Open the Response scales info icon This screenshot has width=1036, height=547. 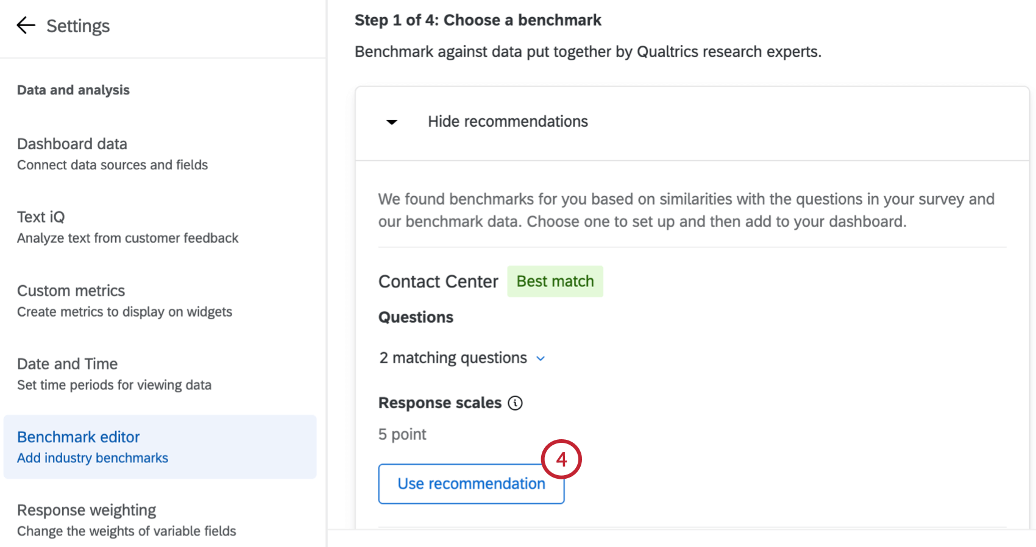515,403
